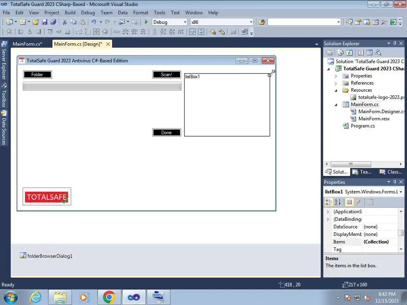The height and width of the screenshot is (305, 407).
Task: Select the MainForm.Designer.cs file
Action: click(378, 112)
